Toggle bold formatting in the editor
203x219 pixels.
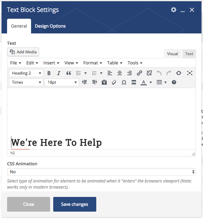49,73
